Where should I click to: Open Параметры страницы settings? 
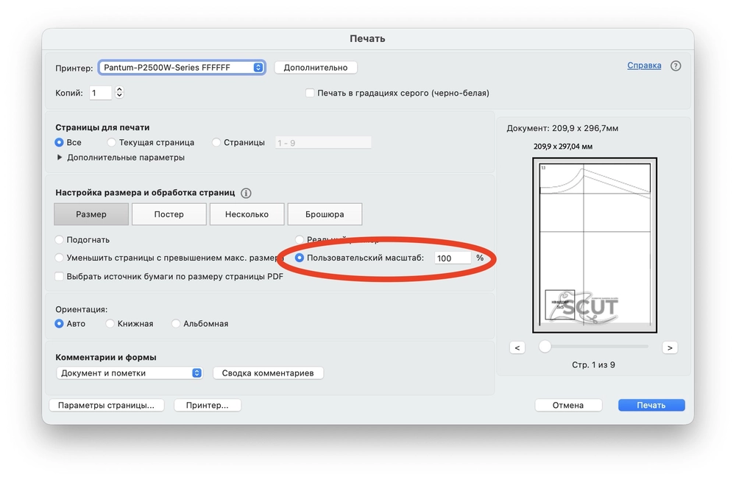pos(107,405)
